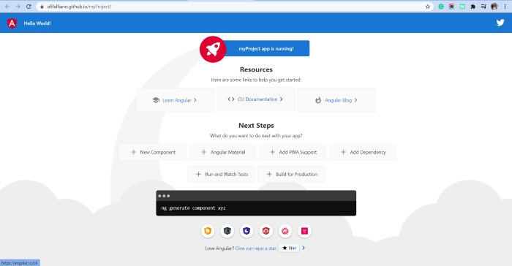Open the Extensions puzzle piece menu
This screenshot has width=512, height=266.
tap(473, 7)
